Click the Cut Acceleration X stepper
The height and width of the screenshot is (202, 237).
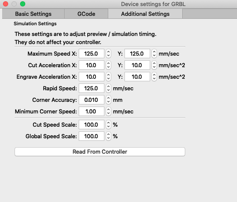tap(108, 65)
